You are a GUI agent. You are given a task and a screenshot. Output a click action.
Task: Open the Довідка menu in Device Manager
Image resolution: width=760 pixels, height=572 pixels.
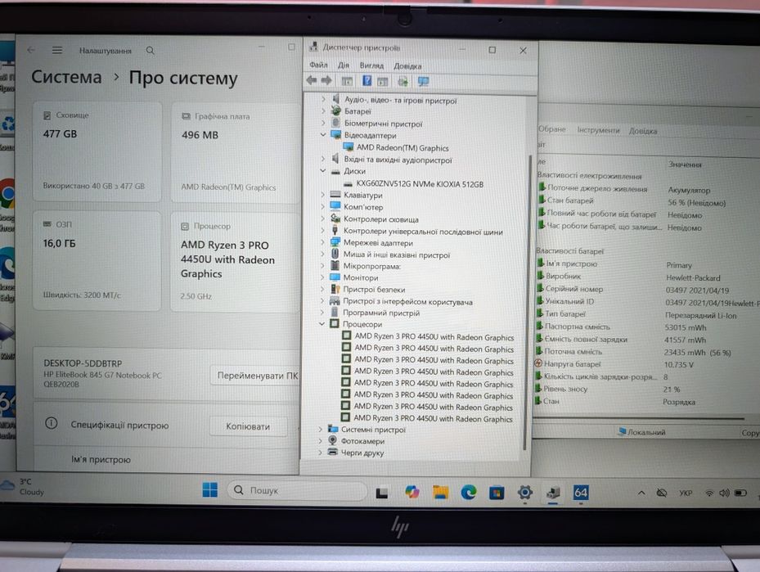[407, 66]
